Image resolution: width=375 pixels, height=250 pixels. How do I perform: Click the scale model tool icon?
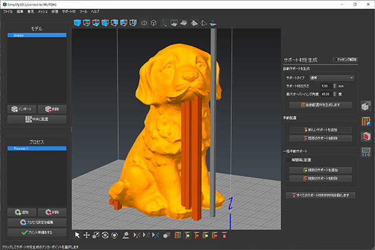(96, 235)
